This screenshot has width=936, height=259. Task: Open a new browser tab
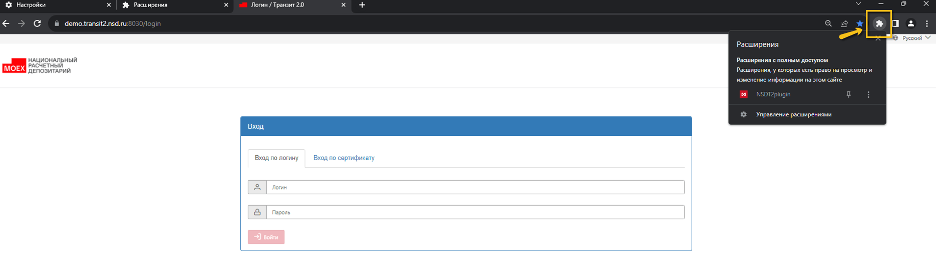(362, 5)
